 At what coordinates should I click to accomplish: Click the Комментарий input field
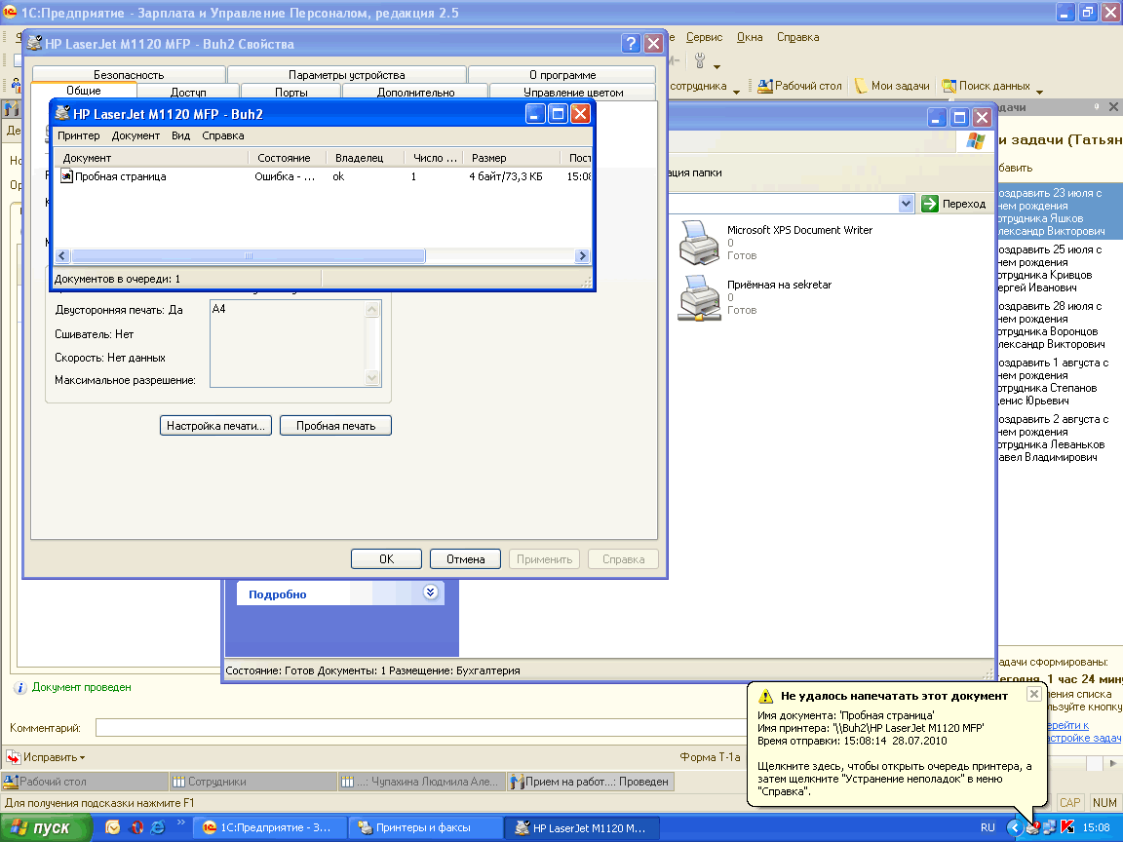coord(421,727)
